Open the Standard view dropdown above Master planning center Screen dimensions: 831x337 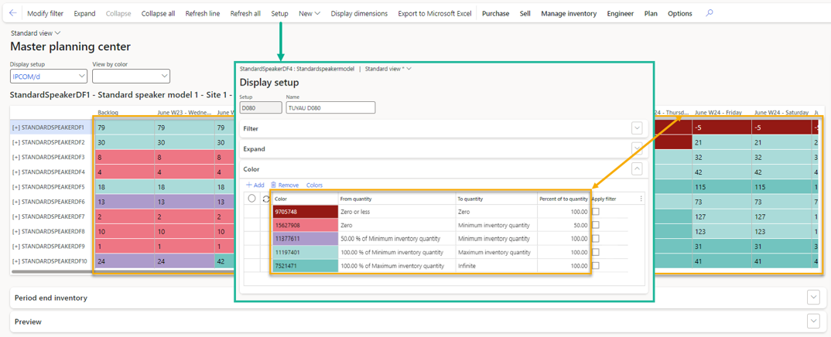point(36,32)
